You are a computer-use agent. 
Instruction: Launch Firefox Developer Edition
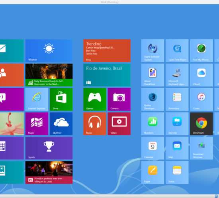(153, 99)
